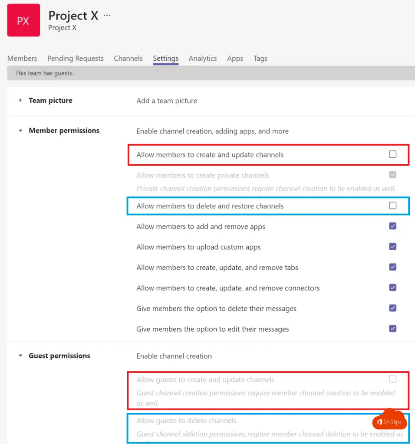Click 'Allow members to upload custom apps' label

pos(198,247)
